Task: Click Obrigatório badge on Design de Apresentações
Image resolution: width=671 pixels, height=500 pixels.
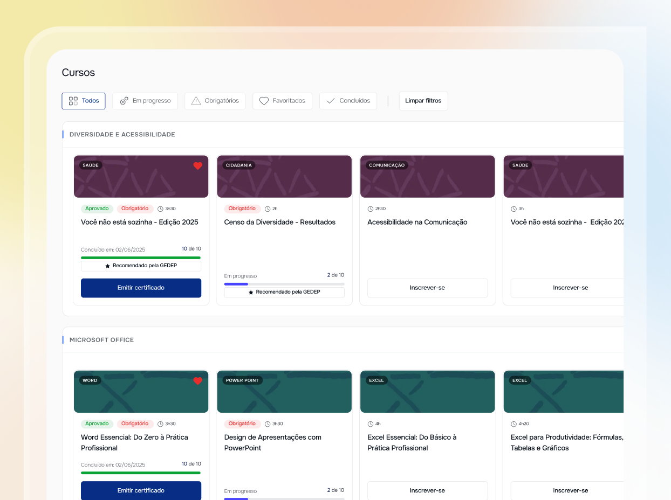Action: coord(242,423)
